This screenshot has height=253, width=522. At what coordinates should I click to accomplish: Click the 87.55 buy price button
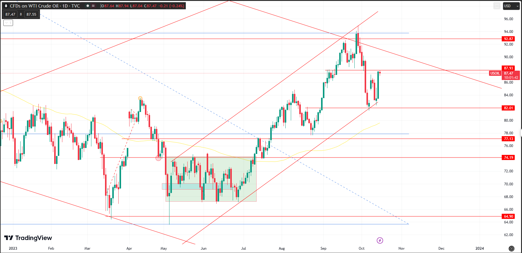coord(31,14)
